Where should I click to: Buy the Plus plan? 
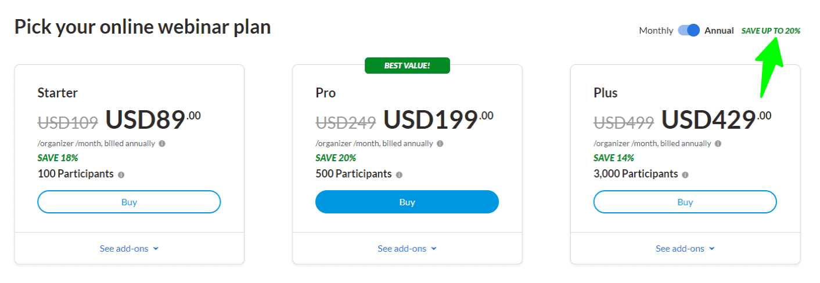pyautogui.click(x=685, y=202)
